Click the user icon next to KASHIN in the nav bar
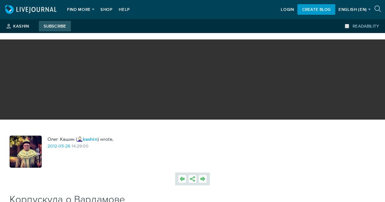The image size is (385, 202). point(9,26)
